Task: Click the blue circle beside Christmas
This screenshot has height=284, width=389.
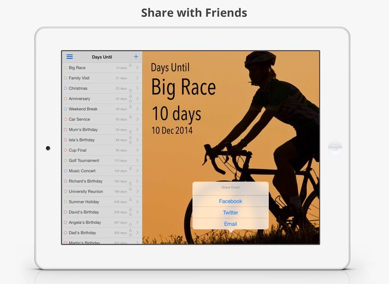Action: click(x=66, y=88)
